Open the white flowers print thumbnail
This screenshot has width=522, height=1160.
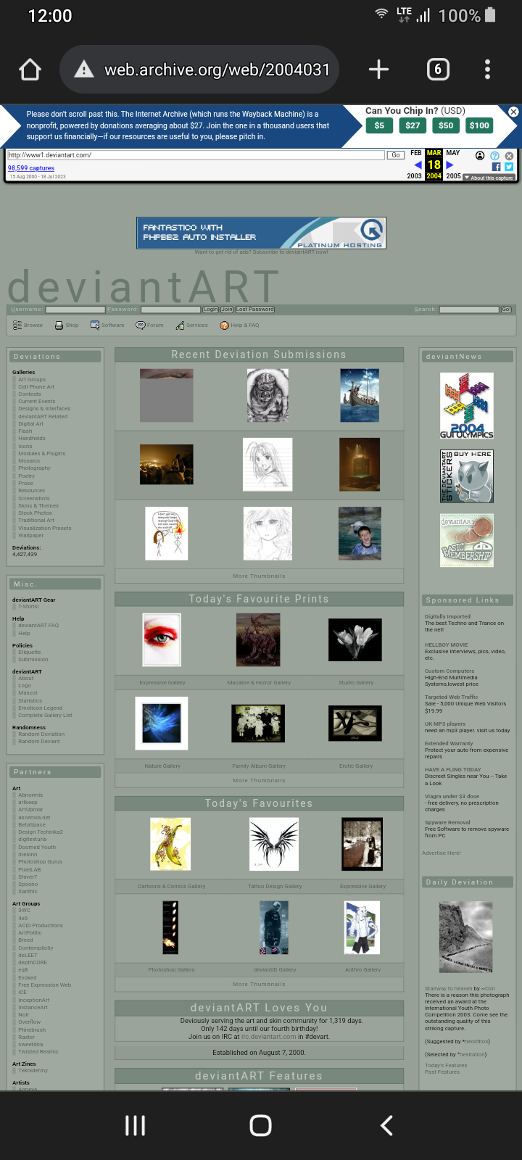[355, 640]
